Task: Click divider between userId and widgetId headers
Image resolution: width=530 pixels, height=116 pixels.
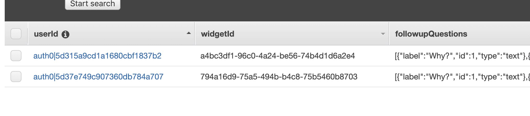Action: click(x=195, y=34)
